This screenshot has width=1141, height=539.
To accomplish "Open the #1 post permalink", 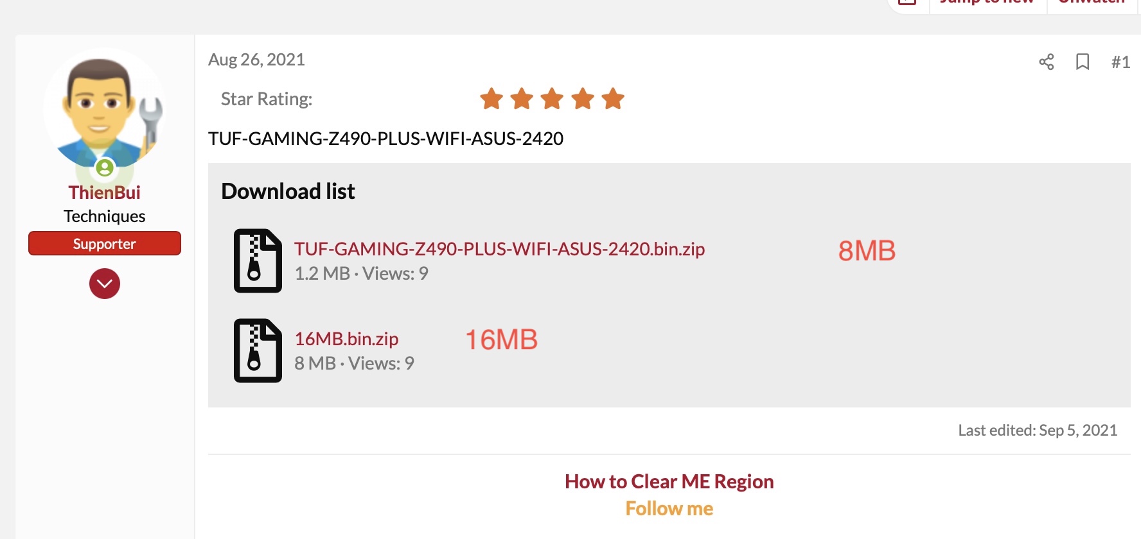I will pyautogui.click(x=1120, y=62).
